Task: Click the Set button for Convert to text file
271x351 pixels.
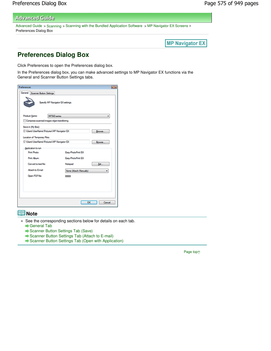Action: click(101, 164)
